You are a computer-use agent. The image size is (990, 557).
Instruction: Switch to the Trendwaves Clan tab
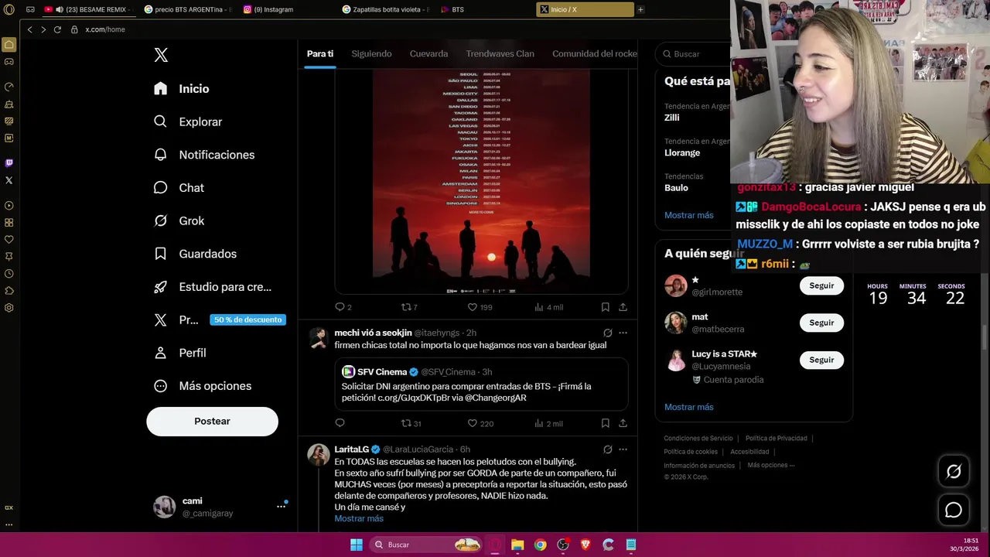pyautogui.click(x=500, y=54)
